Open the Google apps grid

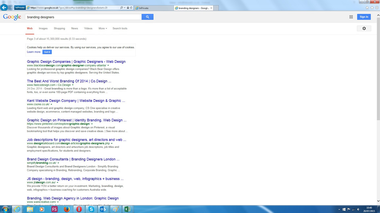click(x=351, y=17)
